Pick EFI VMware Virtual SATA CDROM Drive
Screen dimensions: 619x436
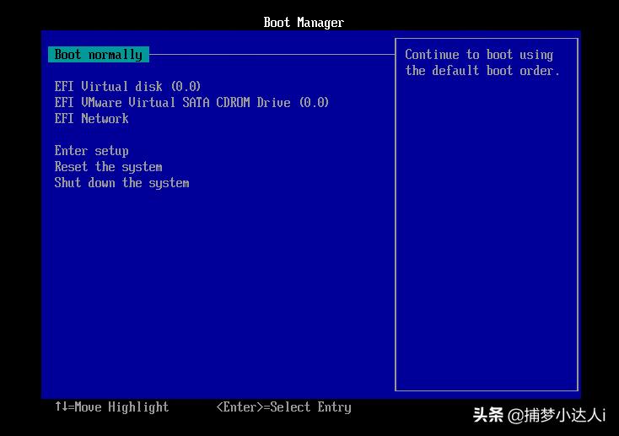(191, 103)
